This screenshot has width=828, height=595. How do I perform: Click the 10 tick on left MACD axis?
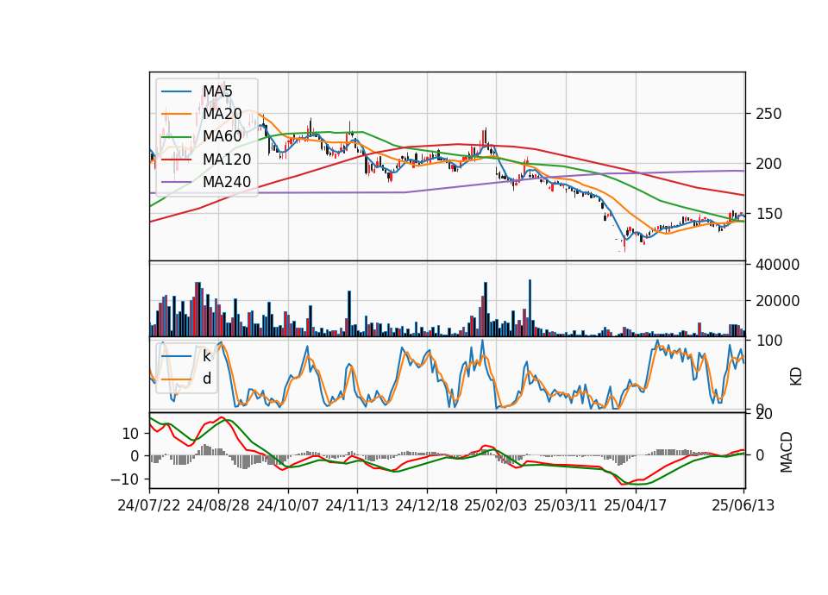pyautogui.click(x=130, y=434)
